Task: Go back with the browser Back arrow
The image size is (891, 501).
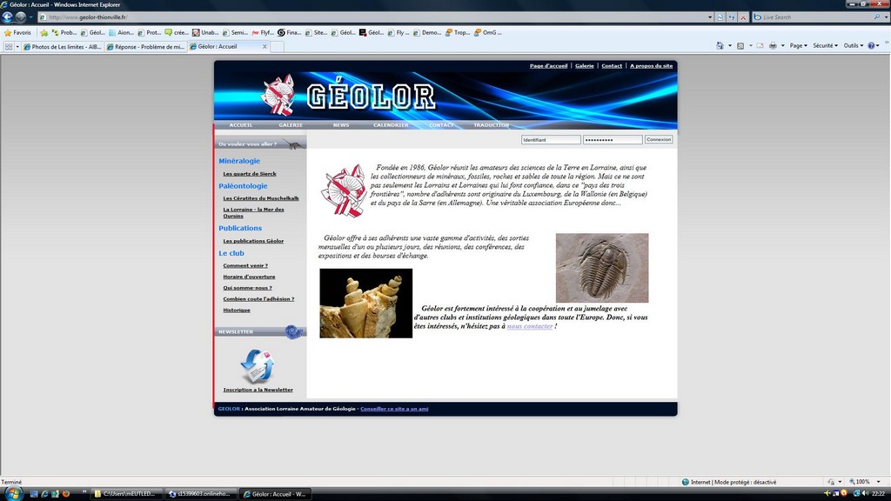Action: point(7,17)
